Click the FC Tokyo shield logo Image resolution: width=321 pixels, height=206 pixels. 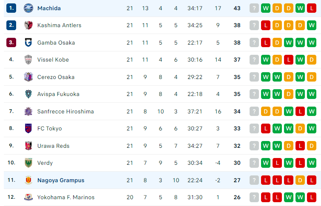pos(28,128)
